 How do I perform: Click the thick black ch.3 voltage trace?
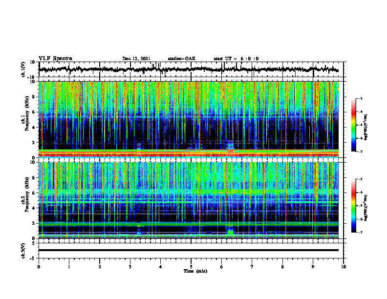click(x=189, y=250)
